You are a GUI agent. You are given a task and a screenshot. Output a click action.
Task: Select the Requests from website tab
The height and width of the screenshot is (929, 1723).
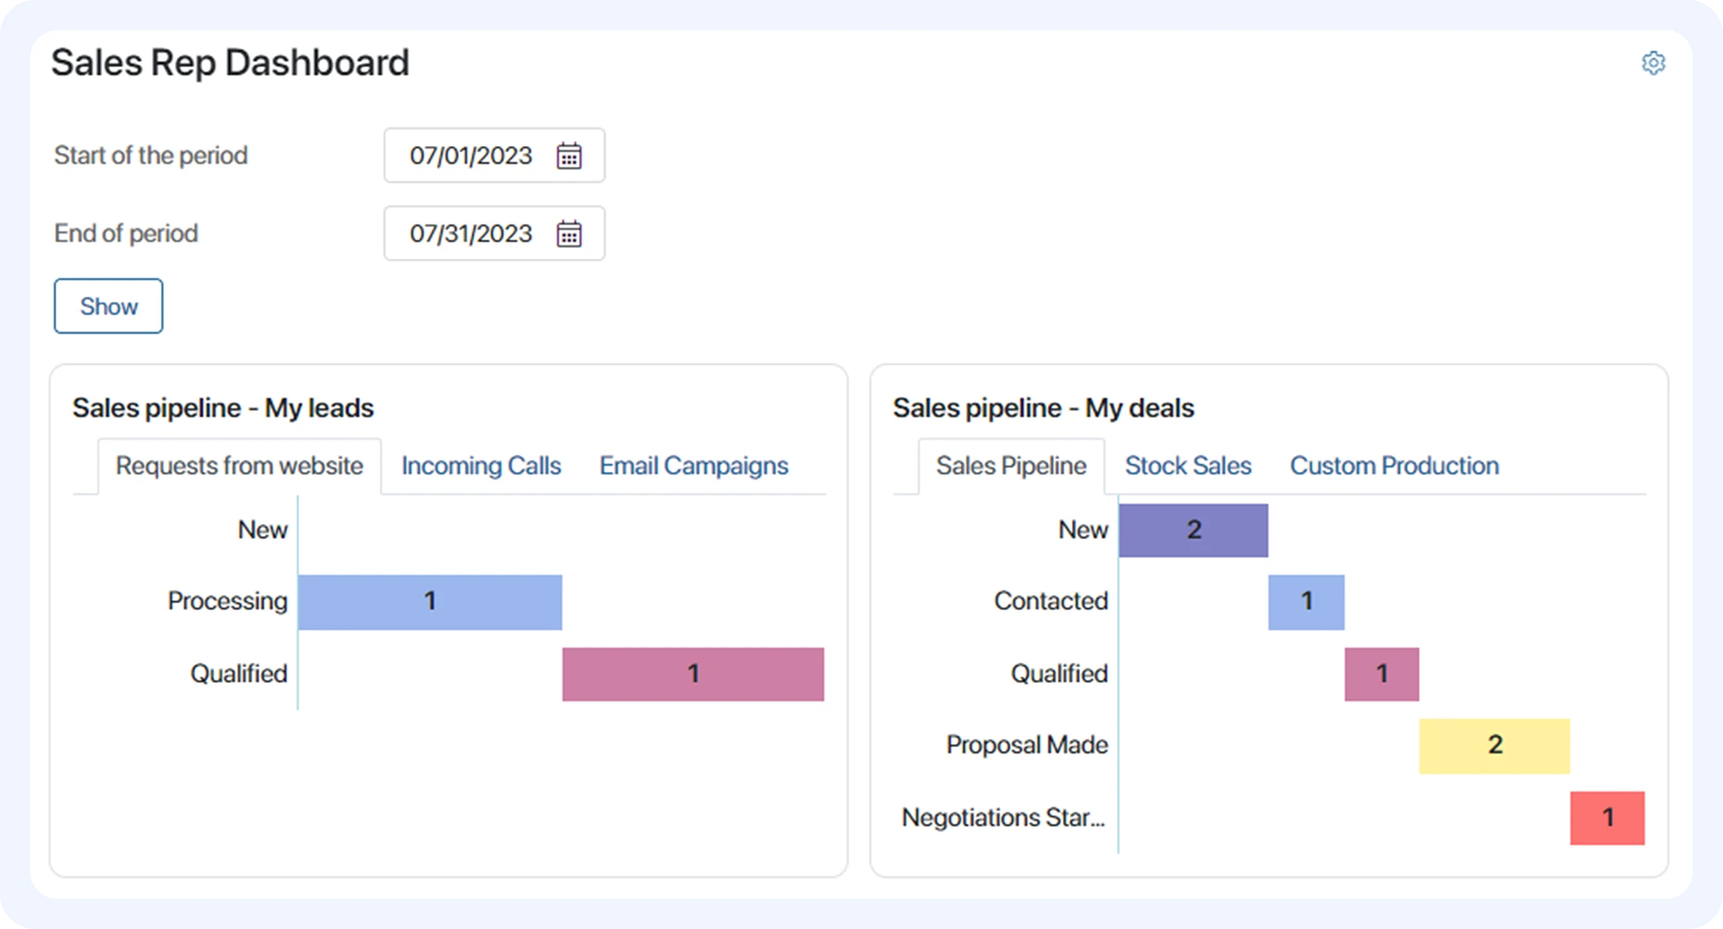pos(240,466)
